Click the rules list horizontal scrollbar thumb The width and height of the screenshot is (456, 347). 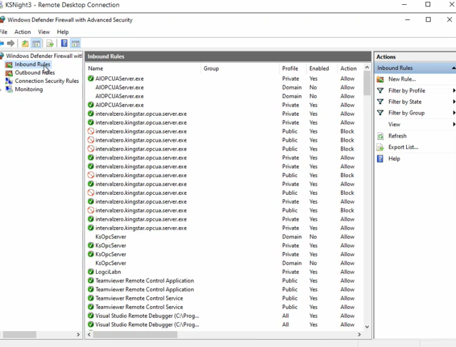(135, 335)
